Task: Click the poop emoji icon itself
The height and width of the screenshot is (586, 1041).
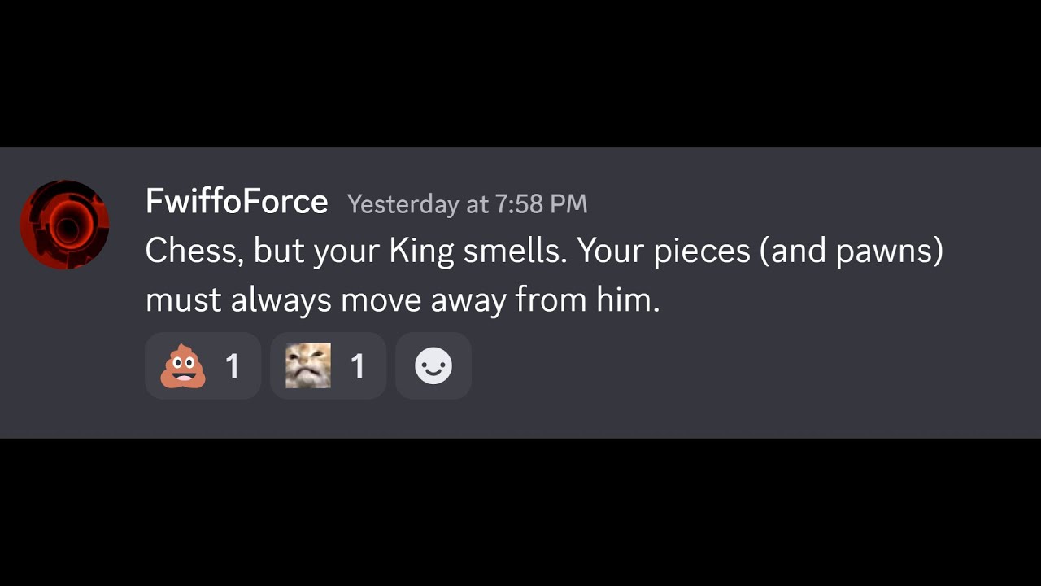Action: pyautogui.click(x=183, y=366)
